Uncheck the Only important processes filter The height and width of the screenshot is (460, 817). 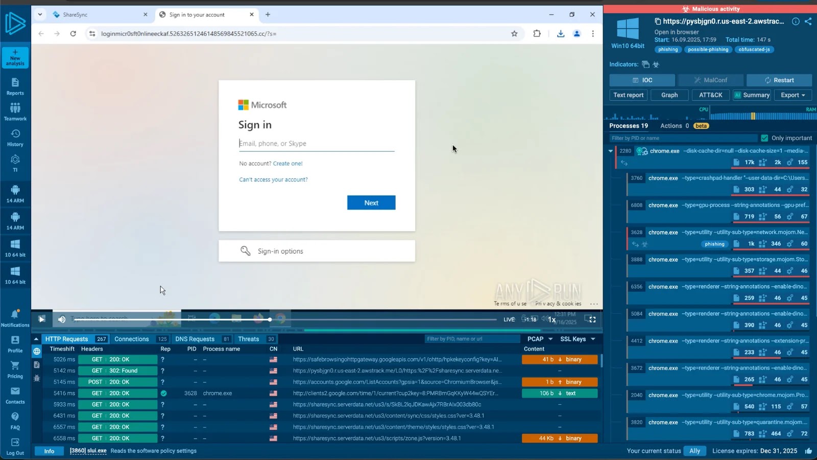click(765, 137)
